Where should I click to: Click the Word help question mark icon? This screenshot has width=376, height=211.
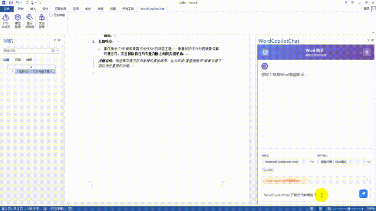pyautogui.click(x=345, y=2)
